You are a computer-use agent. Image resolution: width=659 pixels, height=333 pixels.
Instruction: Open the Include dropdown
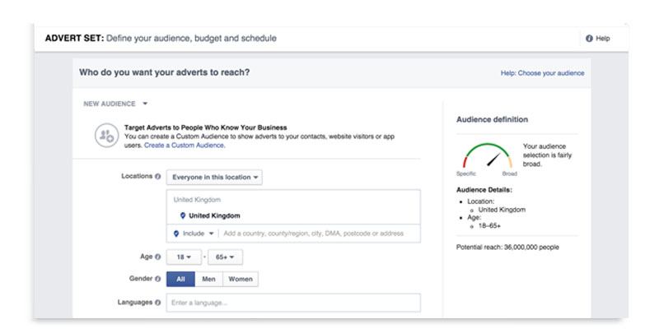click(194, 234)
